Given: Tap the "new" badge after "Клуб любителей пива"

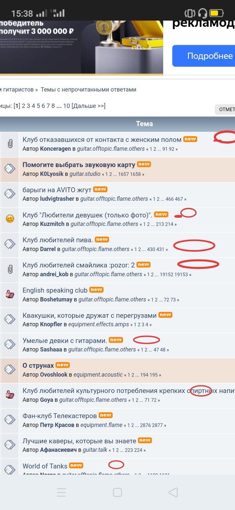Looking at the screenshot, I should click(102, 240).
